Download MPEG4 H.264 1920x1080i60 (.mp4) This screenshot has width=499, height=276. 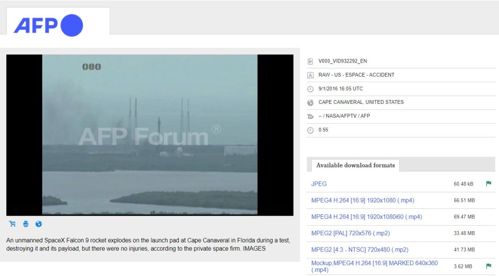click(367, 217)
